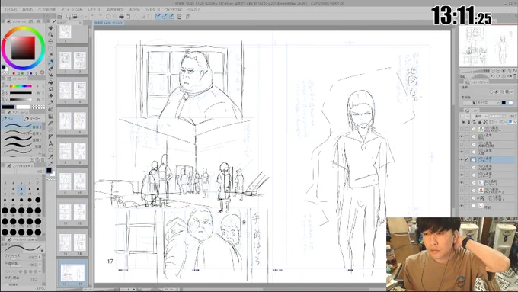Click the tone effect icon in Layer Property

pos(497,91)
